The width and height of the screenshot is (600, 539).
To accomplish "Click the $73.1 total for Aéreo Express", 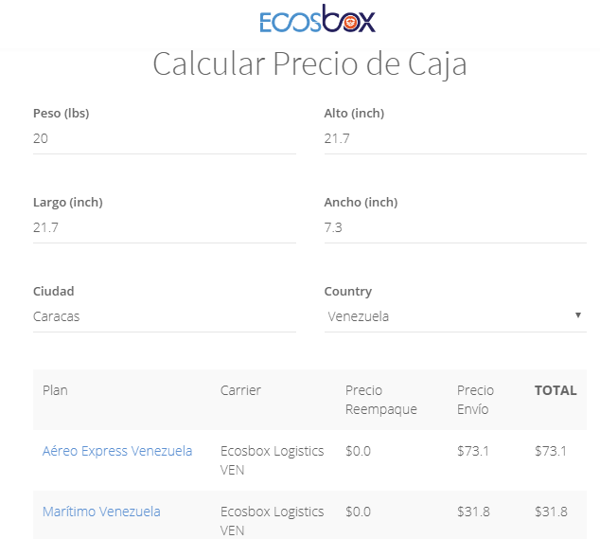I will (x=551, y=451).
